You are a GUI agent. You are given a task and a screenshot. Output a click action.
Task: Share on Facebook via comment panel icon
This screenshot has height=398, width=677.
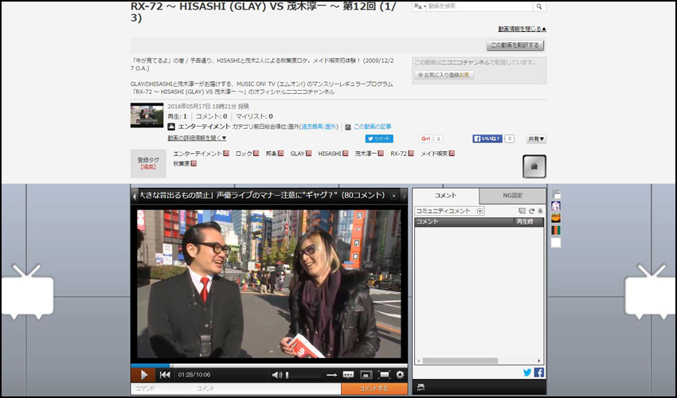tap(539, 372)
